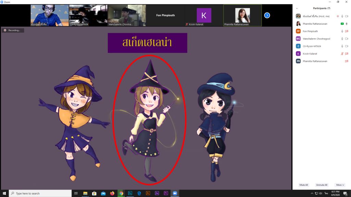Image resolution: width=351 pixels, height=197 pixels.
Task: Click the Recording indicator badge
Action: 12,30
